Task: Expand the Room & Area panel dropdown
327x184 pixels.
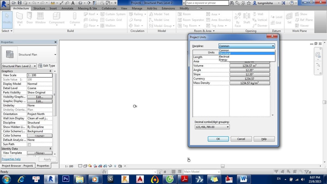Action: point(204,31)
